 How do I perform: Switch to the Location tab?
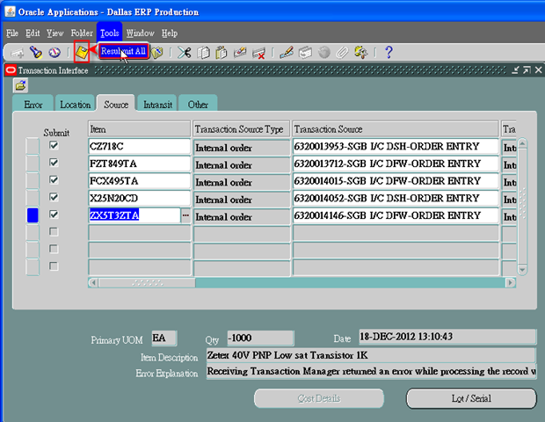tap(75, 105)
